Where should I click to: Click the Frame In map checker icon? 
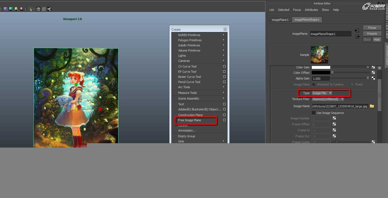click(x=334, y=130)
